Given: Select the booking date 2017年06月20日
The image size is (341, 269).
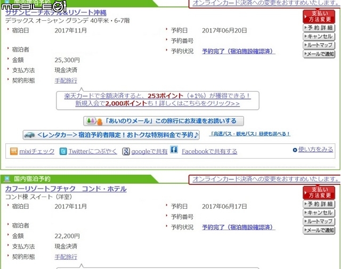Looking at the screenshot, I should (224, 30).
